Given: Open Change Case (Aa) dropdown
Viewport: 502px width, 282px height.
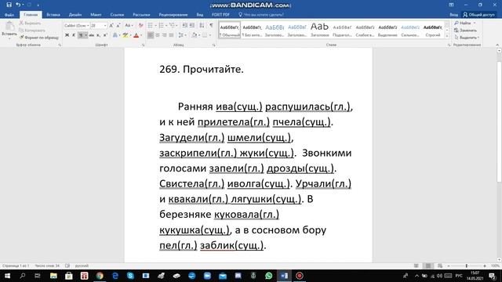Looking at the screenshot, I should pos(129,26).
